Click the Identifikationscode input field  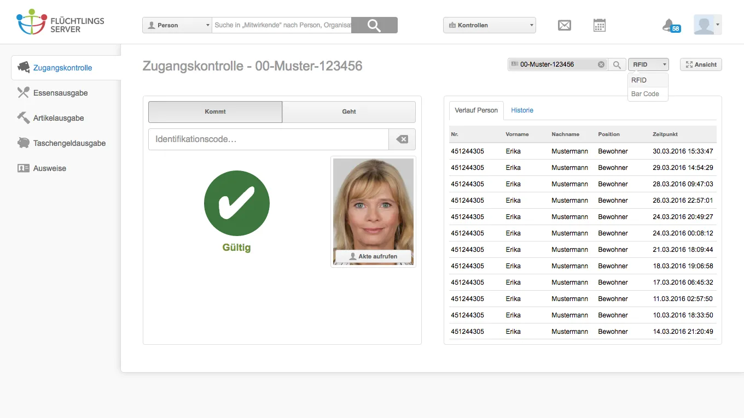[x=269, y=139]
